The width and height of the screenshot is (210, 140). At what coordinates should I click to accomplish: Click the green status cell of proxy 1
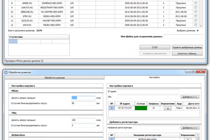141,108
